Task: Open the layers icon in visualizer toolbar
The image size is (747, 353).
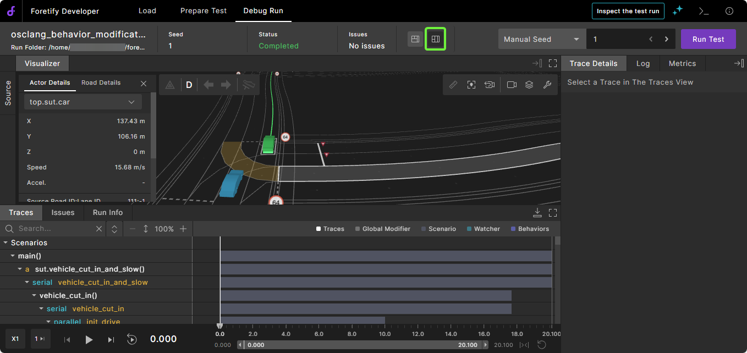Action: (x=529, y=85)
